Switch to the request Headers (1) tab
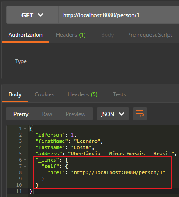This screenshot has height=197, width=179. (71, 35)
